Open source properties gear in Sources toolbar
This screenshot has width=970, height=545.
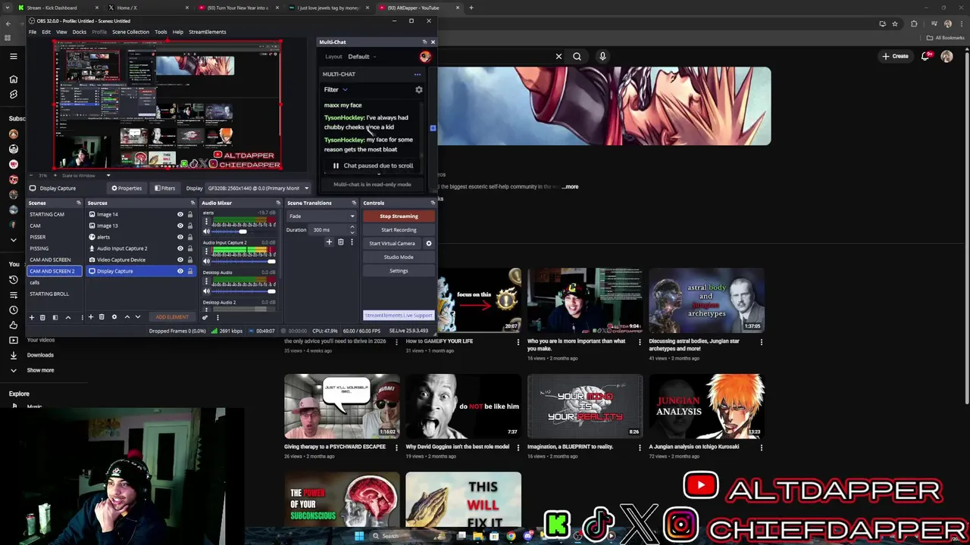(x=114, y=317)
